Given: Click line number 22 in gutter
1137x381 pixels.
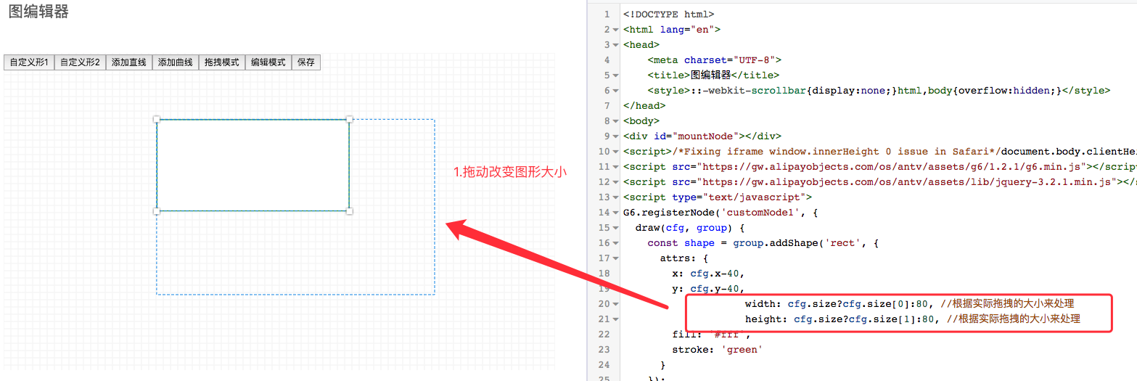Looking at the screenshot, I should click(x=604, y=335).
